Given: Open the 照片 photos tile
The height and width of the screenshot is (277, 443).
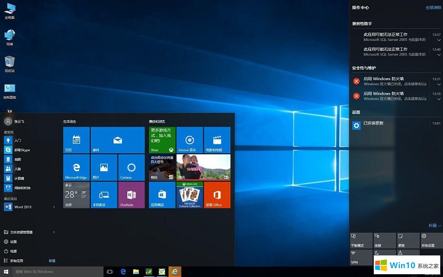Looking at the screenshot, I should click(x=104, y=168).
